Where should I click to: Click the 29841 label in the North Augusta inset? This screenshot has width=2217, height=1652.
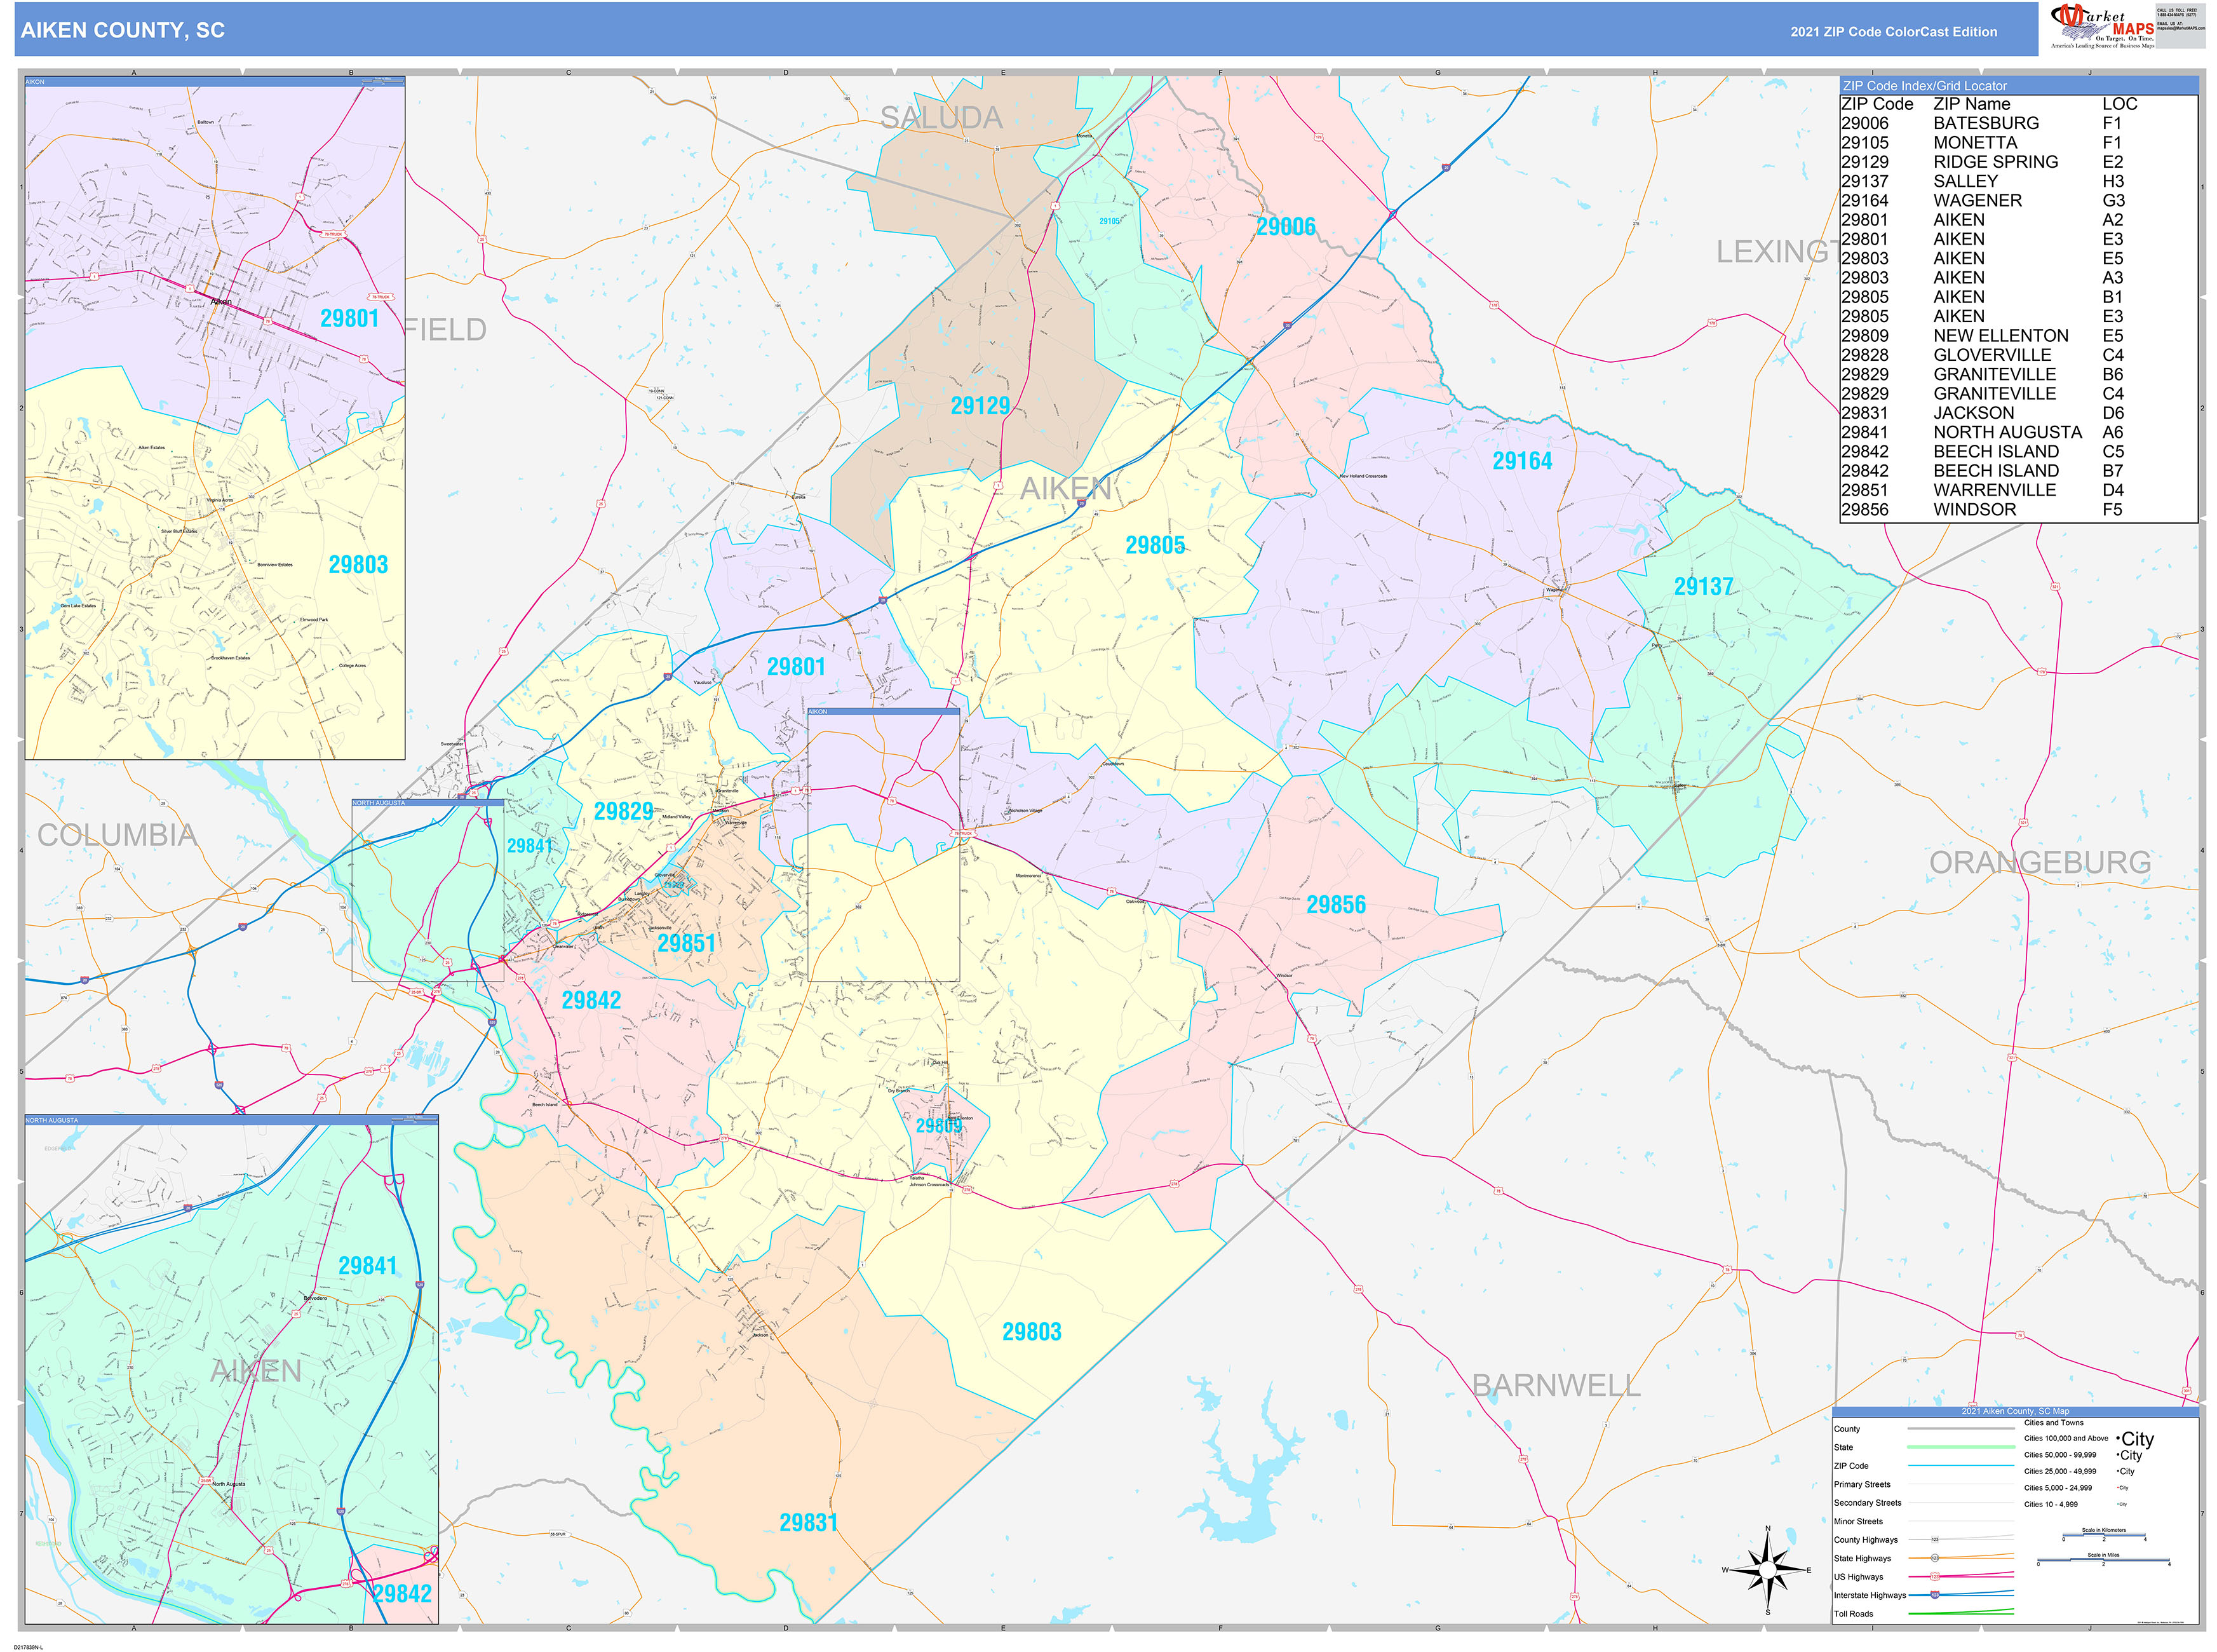[x=367, y=1266]
